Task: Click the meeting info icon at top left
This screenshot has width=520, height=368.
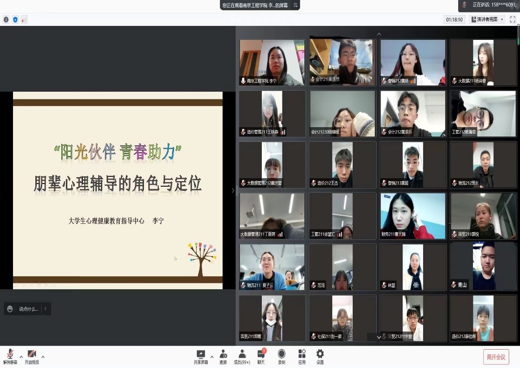Action: point(6,20)
